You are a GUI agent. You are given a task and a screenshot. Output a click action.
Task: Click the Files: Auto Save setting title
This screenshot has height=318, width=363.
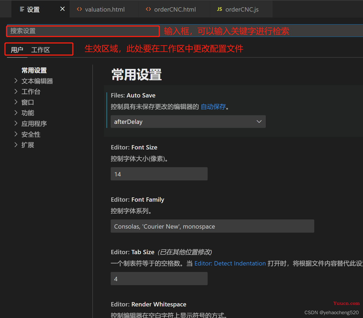pyautogui.click(x=133, y=95)
